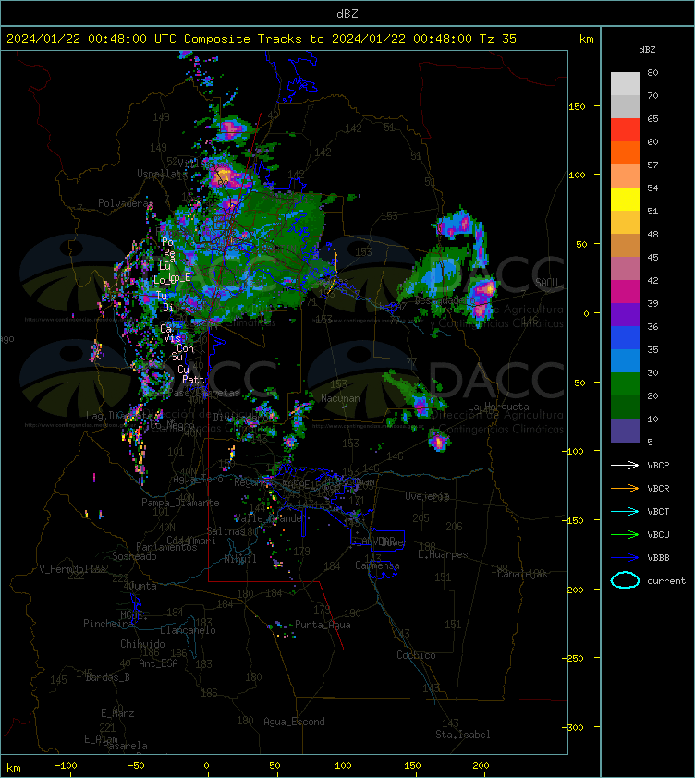
Task: Pick the purple 36-39 dBZ swatch
Action: 625,314
